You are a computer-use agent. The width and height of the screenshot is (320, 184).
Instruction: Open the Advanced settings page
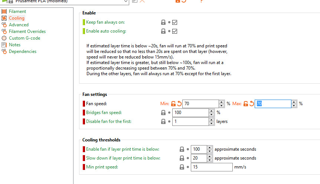tap(19, 25)
